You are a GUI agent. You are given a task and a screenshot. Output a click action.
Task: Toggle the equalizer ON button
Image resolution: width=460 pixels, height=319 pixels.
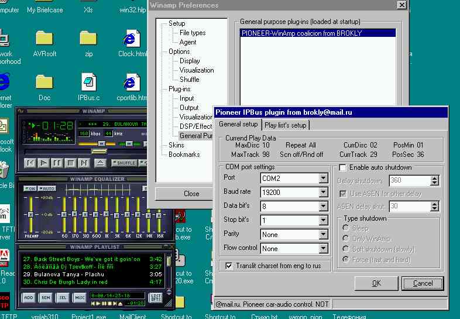(30, 188)
